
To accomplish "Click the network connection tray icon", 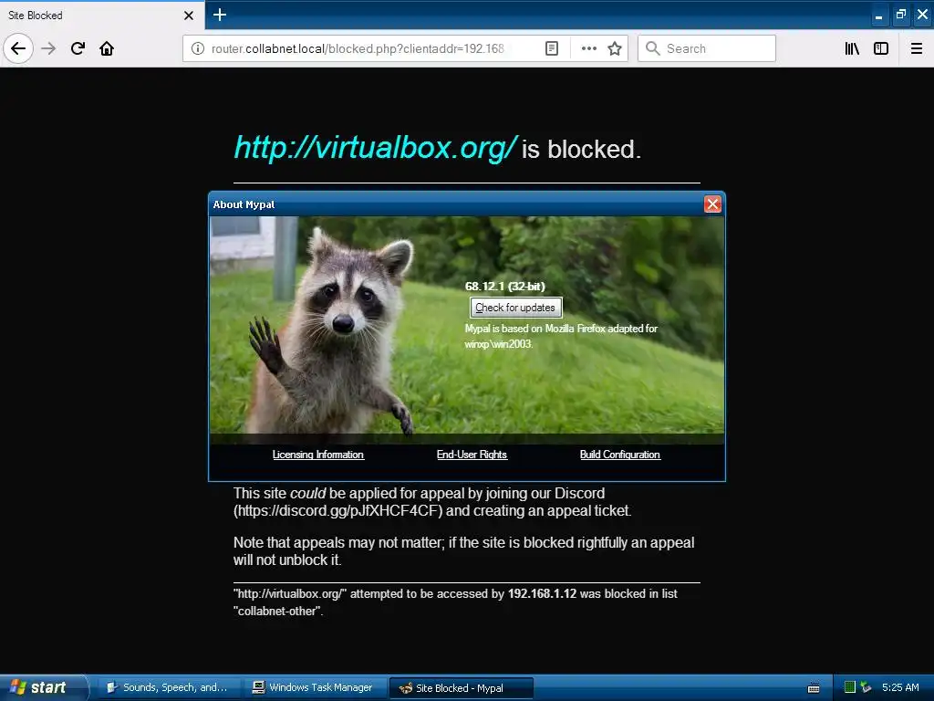I will pyautogui.click(x=866, y=687).
